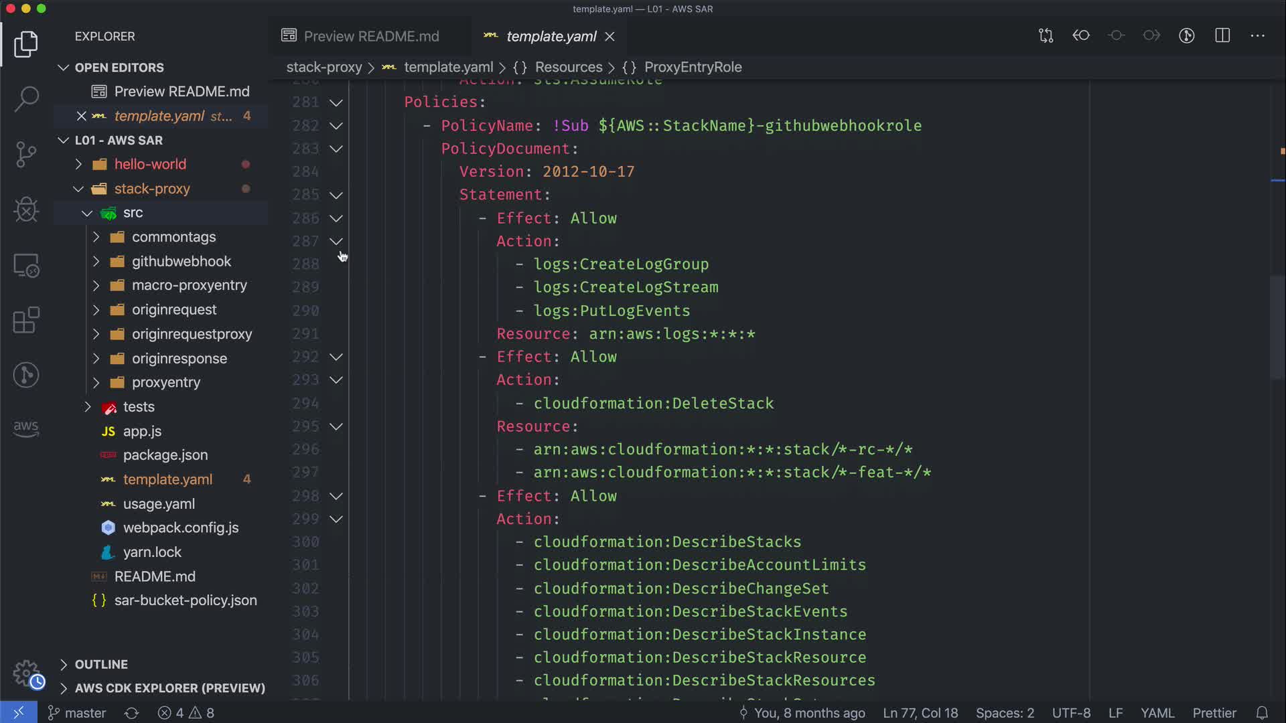Image resolution: width=1286 pixels, height=723 pixels.
Task: Open the Search view in activity bar
Action: [26, 99]
